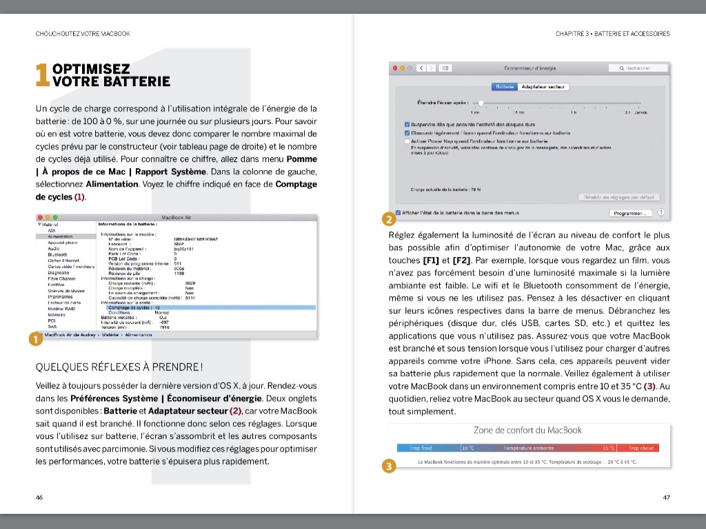The image size is (706, 529).
Task: Click the orange number 1 figure badge
Action: (x=32, y=338)
